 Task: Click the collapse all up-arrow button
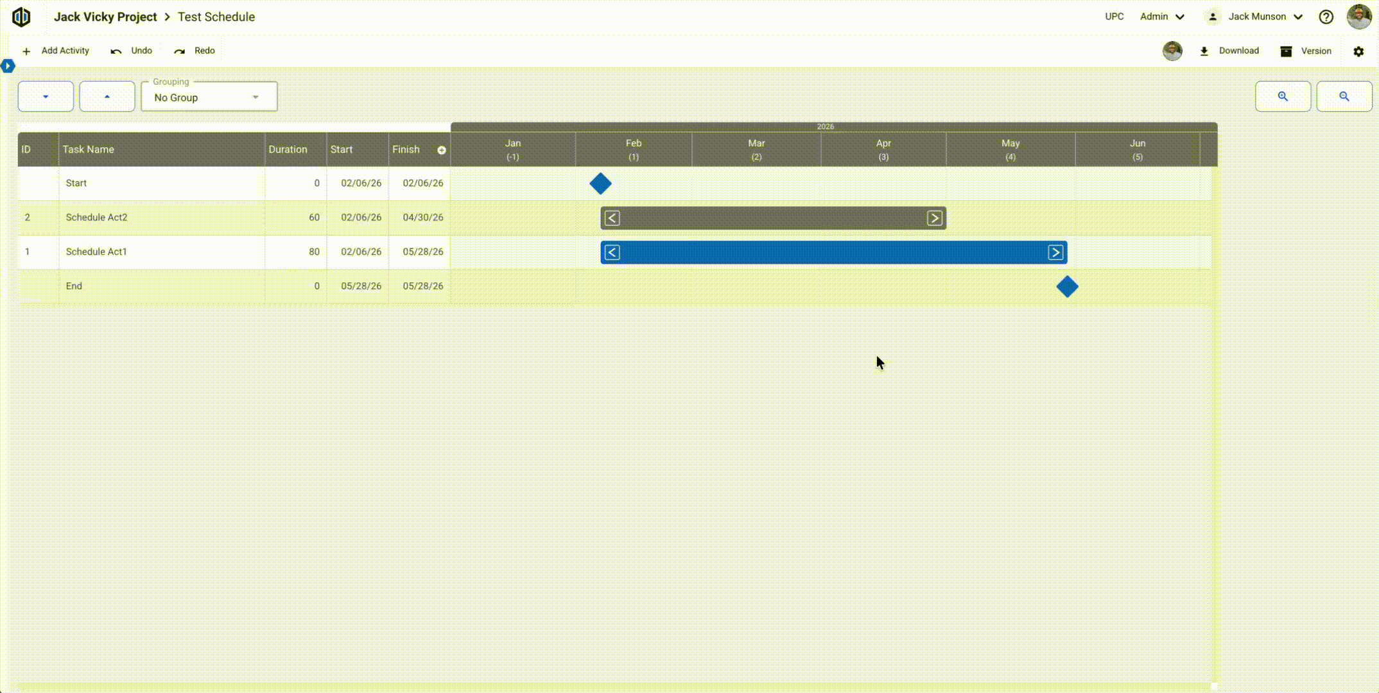(107, 96)
